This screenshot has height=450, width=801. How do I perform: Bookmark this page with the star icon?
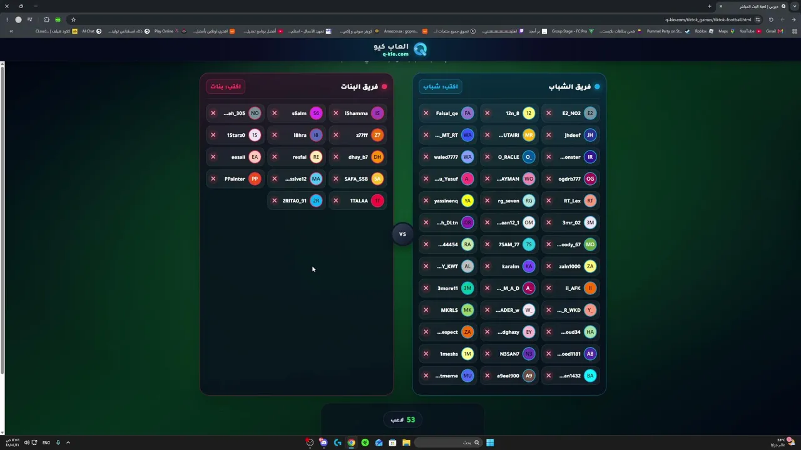tap(73, 19)
